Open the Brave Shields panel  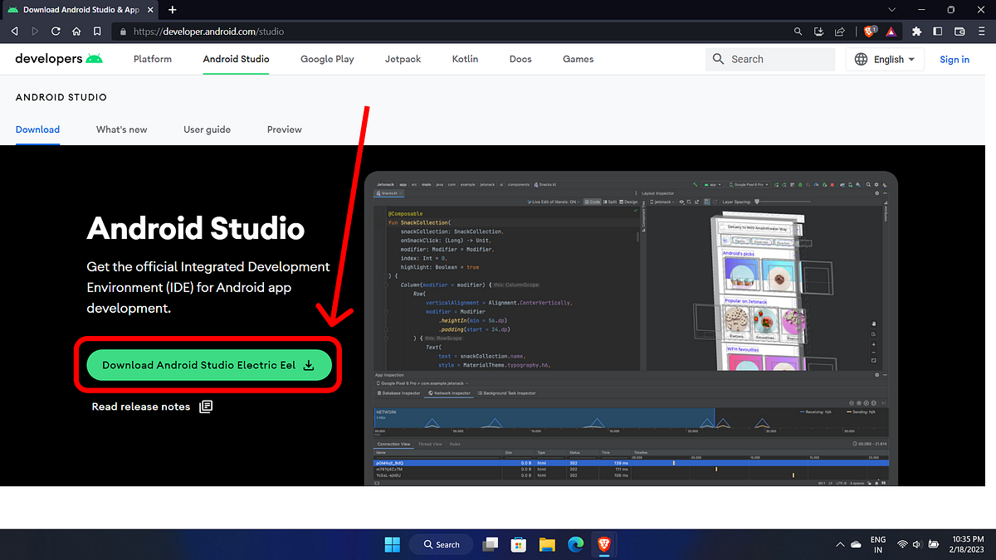point(867,31)
